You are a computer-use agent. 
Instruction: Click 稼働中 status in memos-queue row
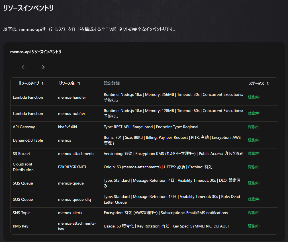pos(254,183)
